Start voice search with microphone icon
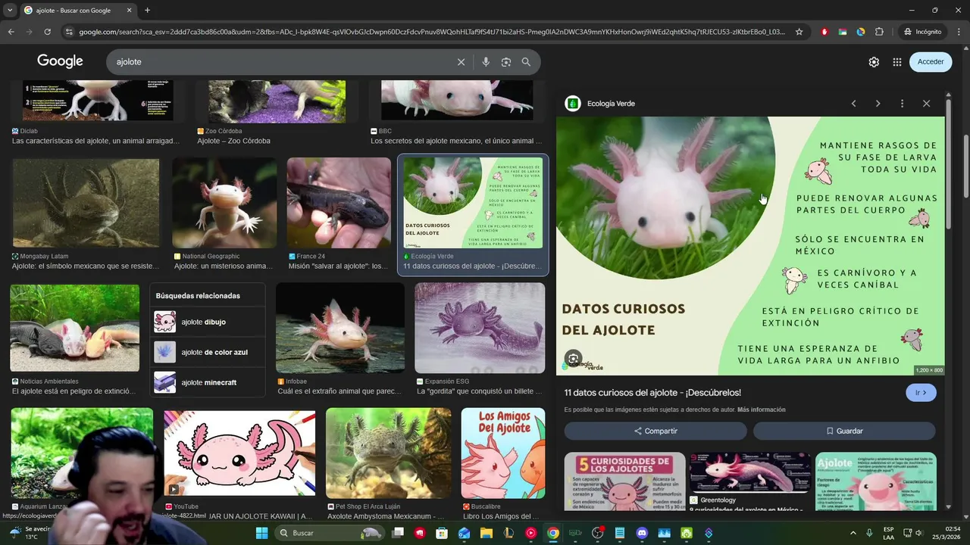 coord(486,62)
